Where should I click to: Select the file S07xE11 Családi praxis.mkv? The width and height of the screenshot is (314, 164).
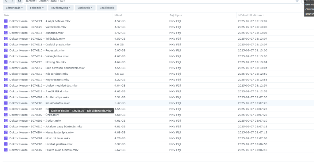pos(40,45)
